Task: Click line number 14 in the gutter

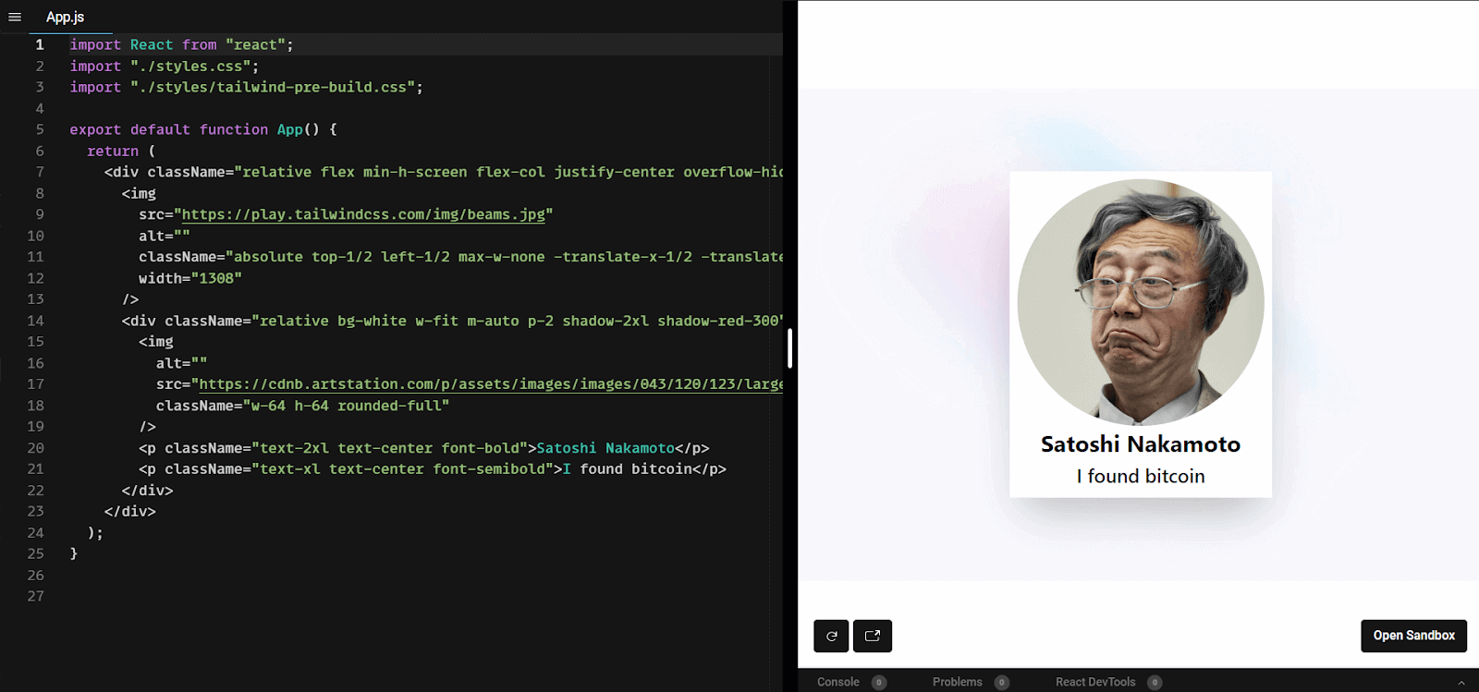Action: point(35,321)
